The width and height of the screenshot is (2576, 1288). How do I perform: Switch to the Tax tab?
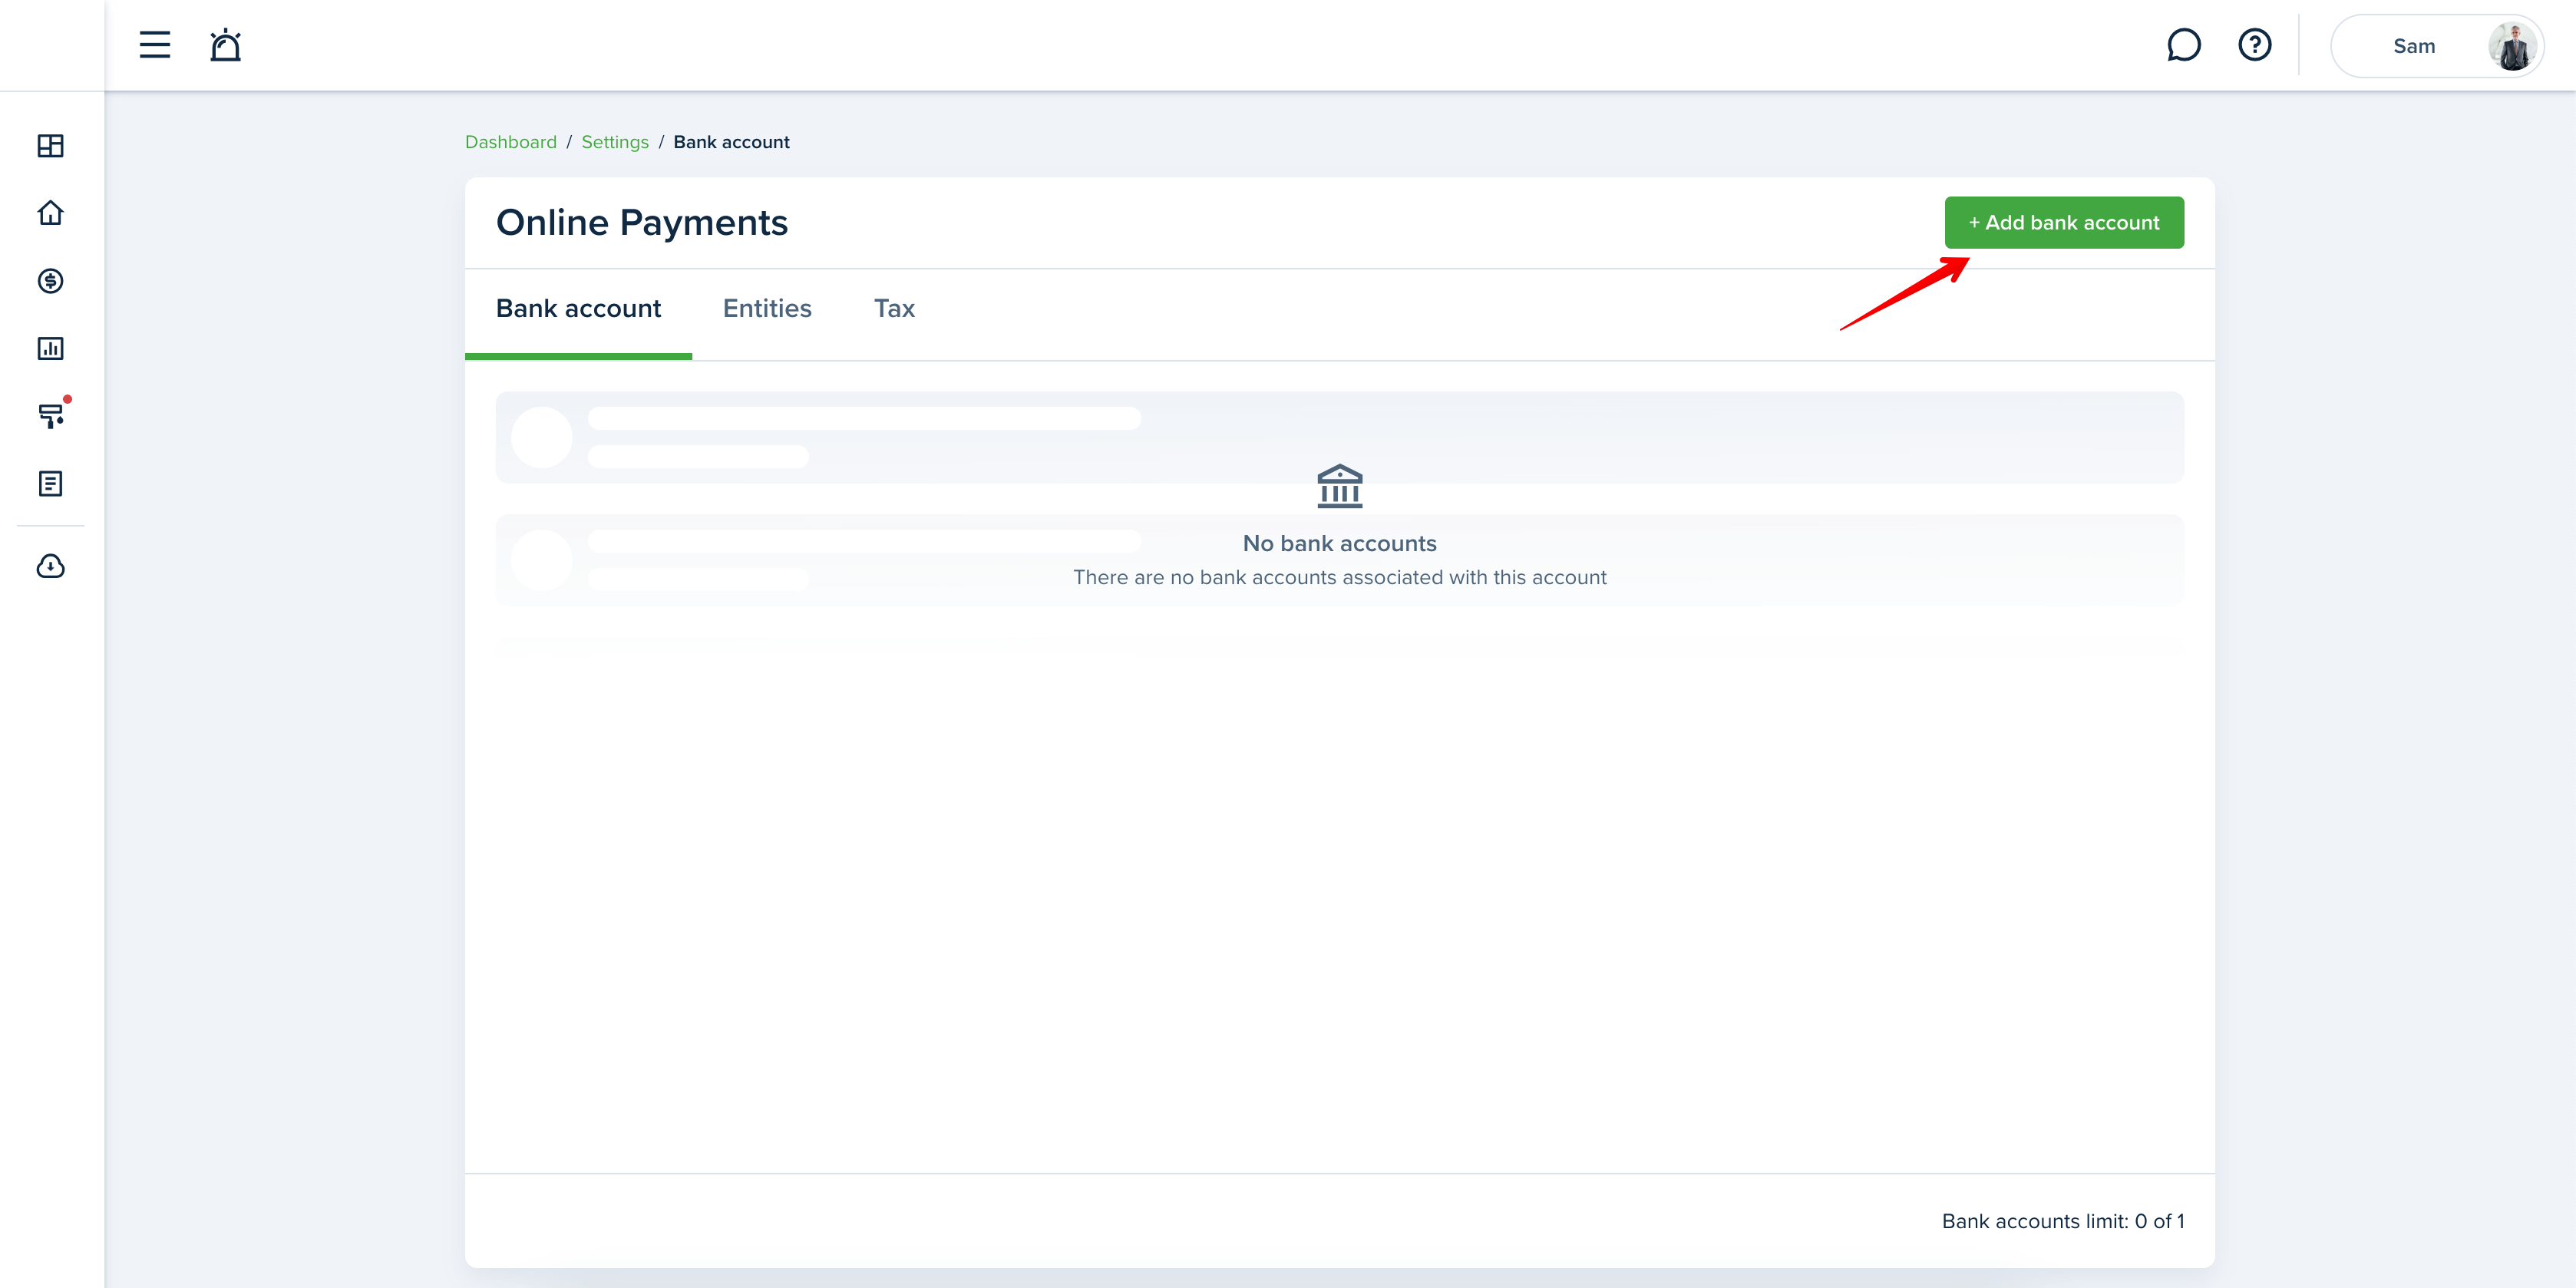click(894, 309)
